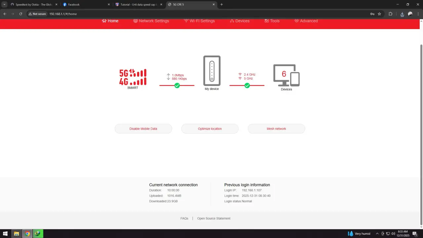
Task: Open Wi-Fi Settings in router menu
Action: (x=199, y=21)
